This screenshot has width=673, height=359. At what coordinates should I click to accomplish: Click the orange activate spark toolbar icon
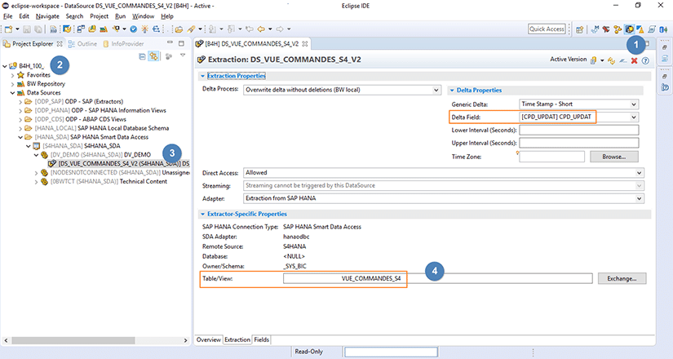click(x=144, y=29)
